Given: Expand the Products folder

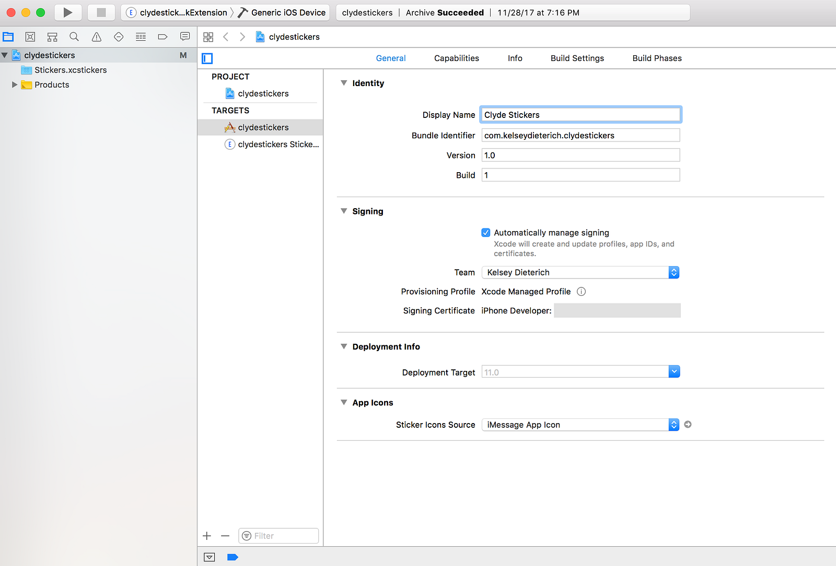Looking at the screenshot, I should click(x=15, y=85).
